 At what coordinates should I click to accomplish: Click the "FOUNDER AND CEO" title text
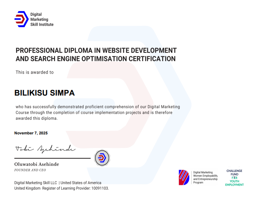click(x=30, y=170)
